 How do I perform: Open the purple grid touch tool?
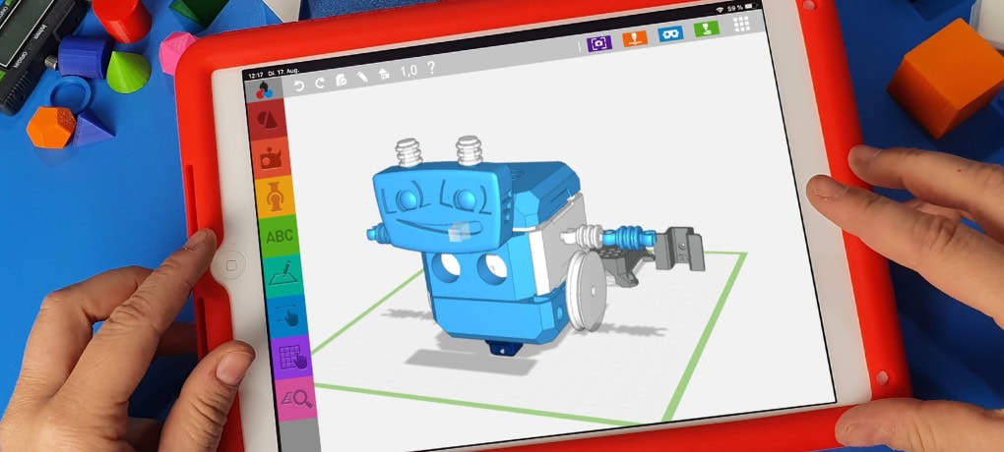(292, 356)
